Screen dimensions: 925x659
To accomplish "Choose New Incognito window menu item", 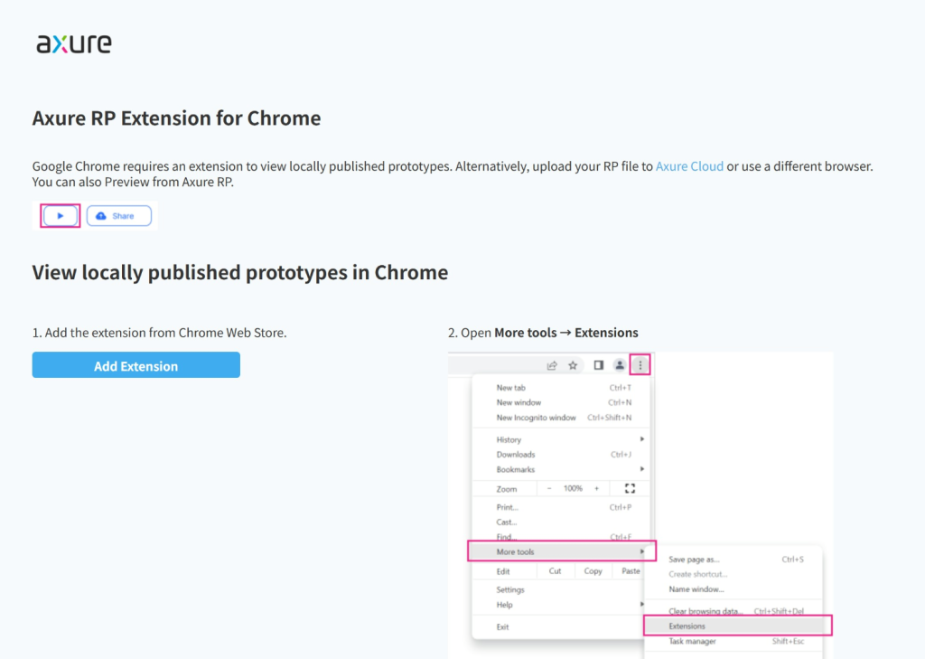I will [x=537, y=418].
